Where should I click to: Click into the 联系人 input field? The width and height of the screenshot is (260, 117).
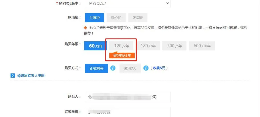(x=128, y=97)
